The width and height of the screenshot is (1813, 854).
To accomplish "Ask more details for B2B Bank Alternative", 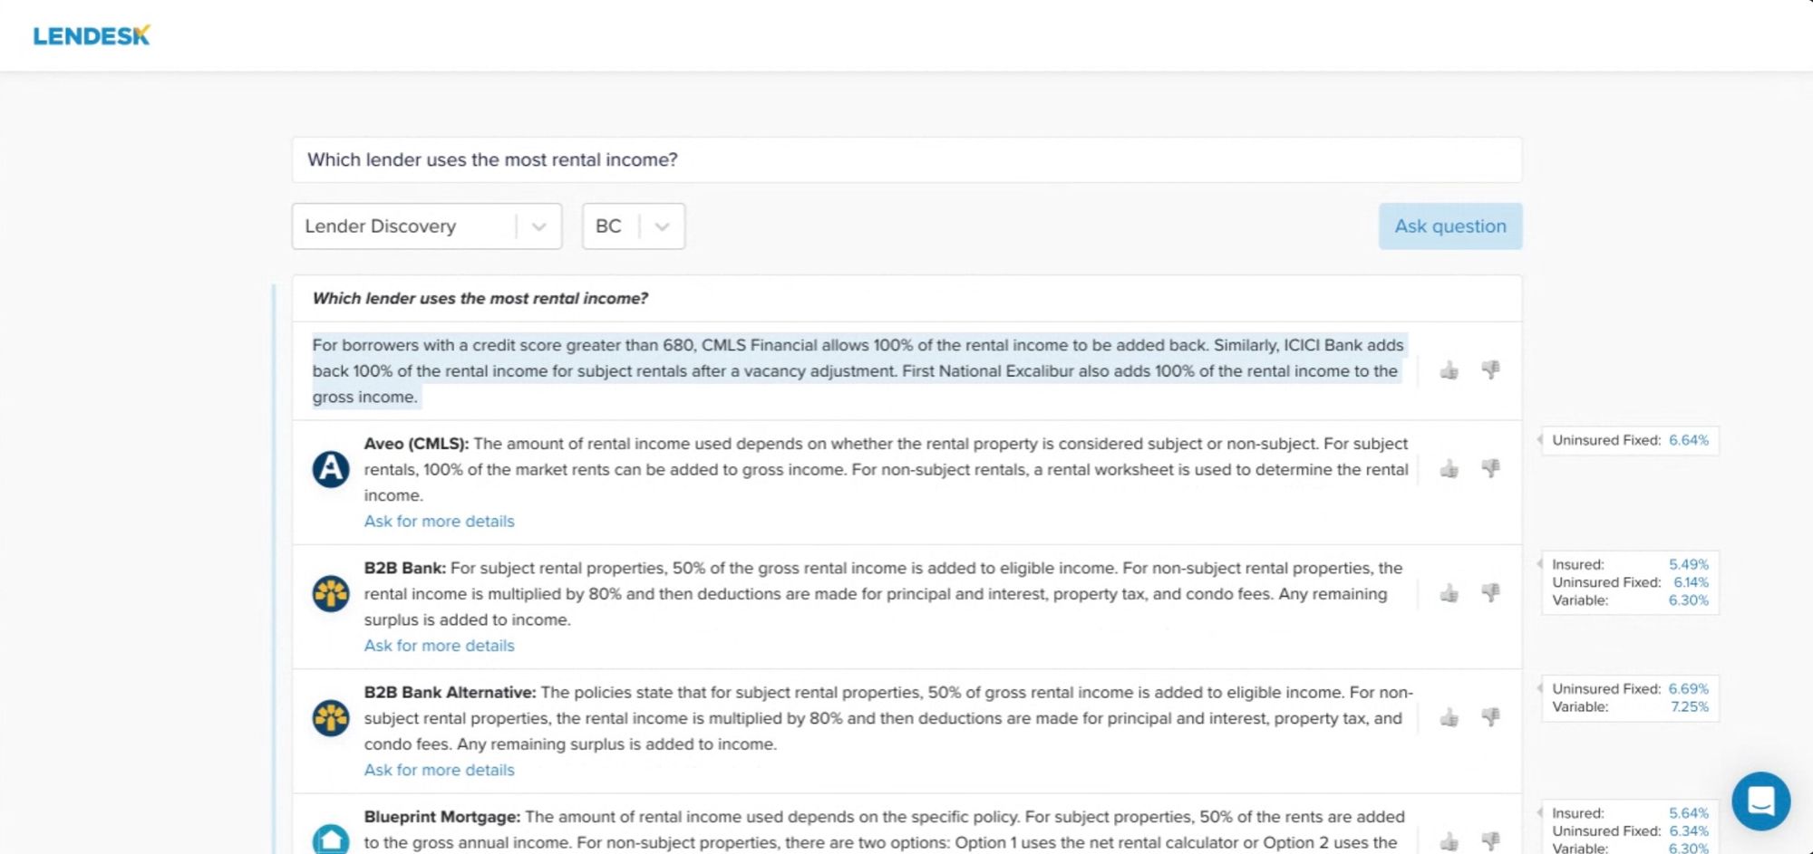I will (439, 770).
